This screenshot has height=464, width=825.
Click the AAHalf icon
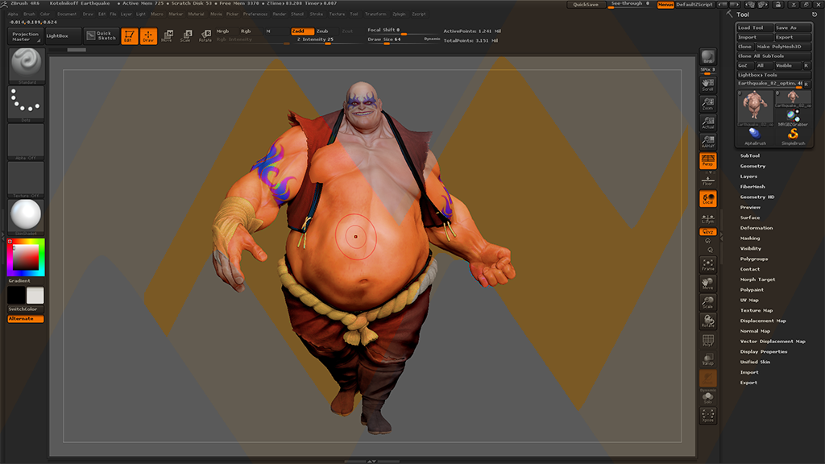[x=707, y=142]
